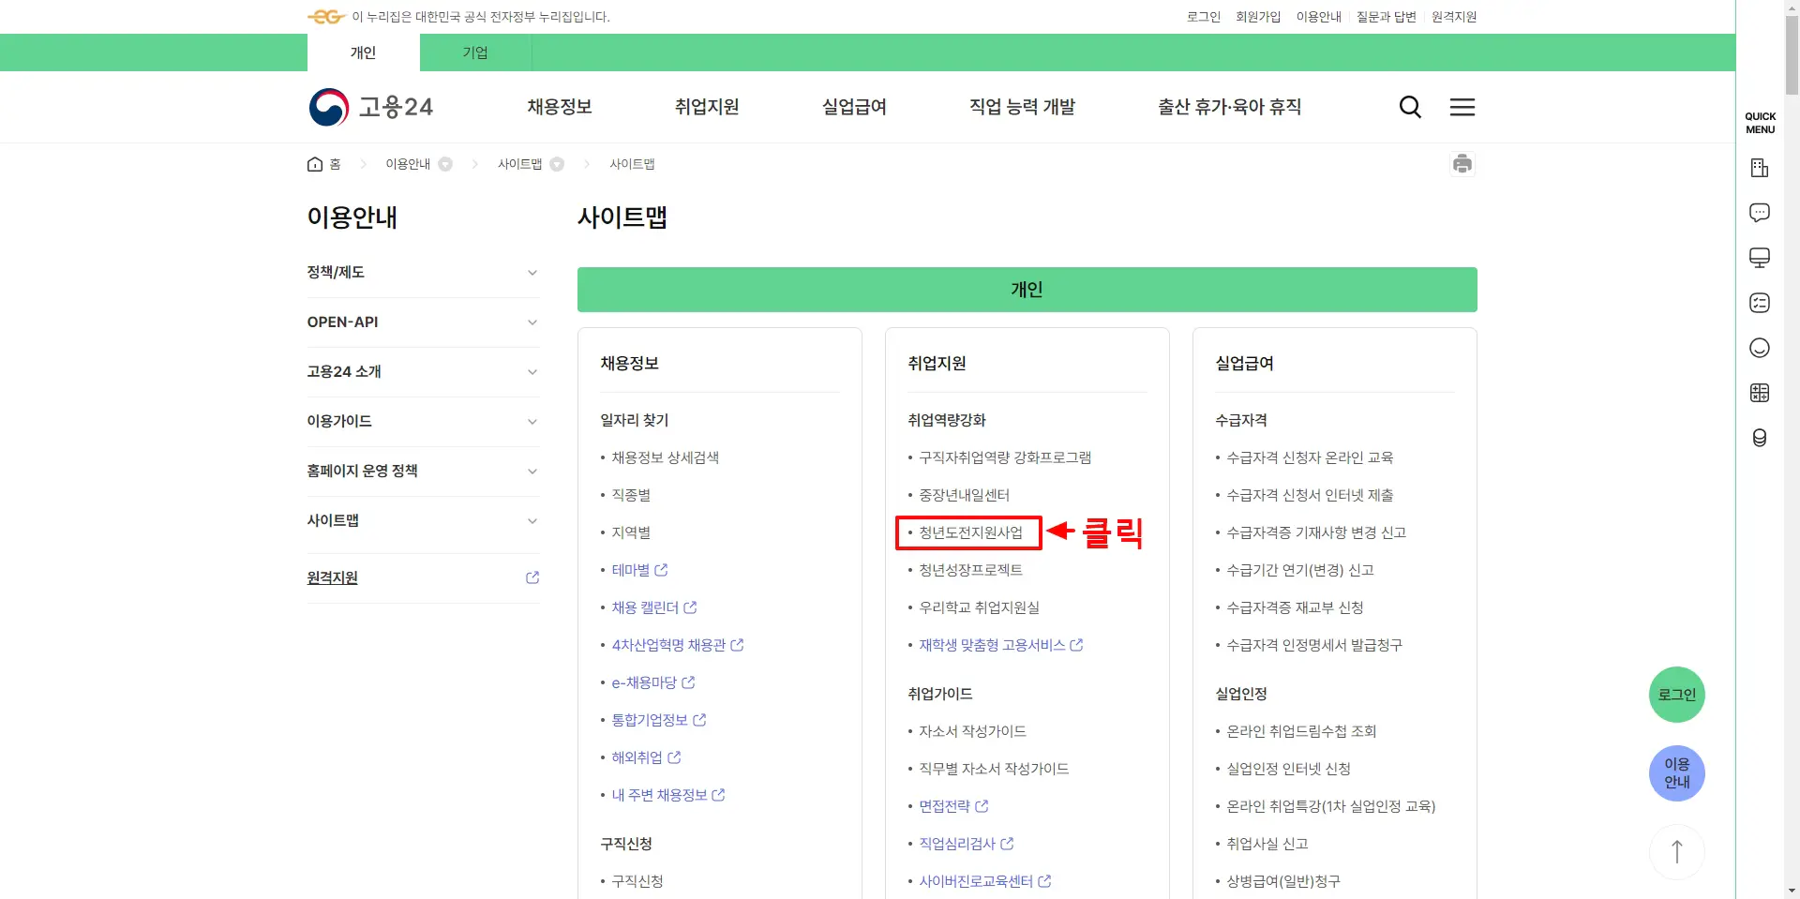Open 채용정보 상세검색 link
1800x899 pixels.
665,457
